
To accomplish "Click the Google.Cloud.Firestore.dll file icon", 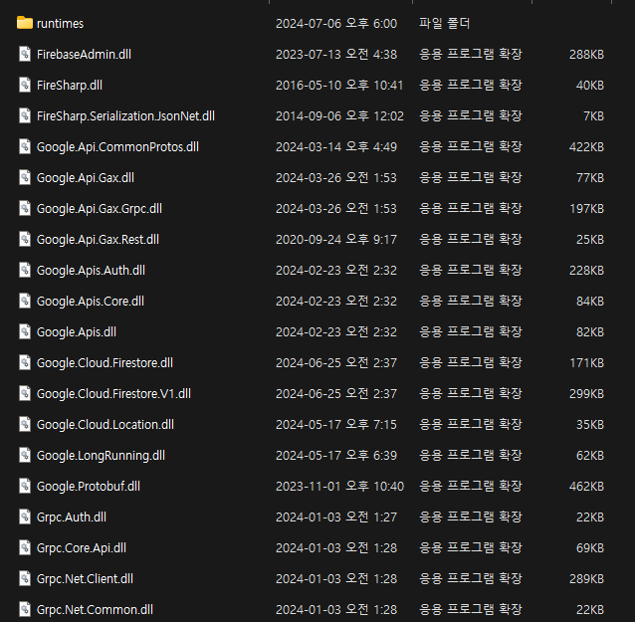I will (x=25, y=362).
